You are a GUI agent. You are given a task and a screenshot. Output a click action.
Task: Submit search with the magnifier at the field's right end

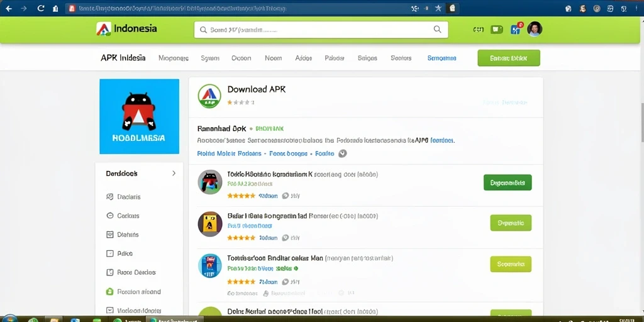point(438,29)
